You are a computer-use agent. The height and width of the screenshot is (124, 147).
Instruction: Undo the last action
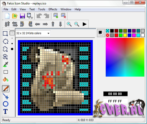39,16
